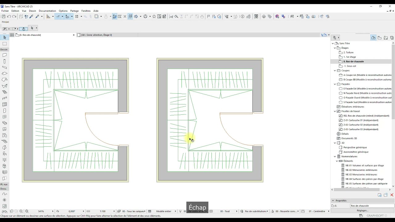Screen dimensions: 395x222
Task: Select the Door tool in the toolbox
Action: tap(5, 110)
